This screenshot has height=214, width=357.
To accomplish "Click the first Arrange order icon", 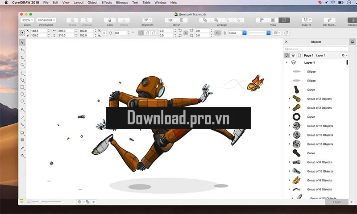I will click(x=205, y=20).
